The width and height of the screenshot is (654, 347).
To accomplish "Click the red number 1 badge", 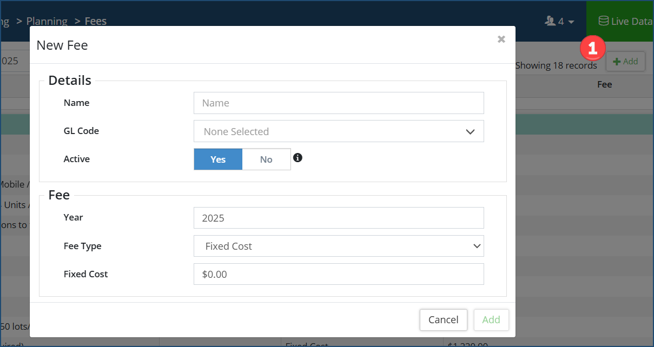I will pyautogui.click(x=592, y=49).
